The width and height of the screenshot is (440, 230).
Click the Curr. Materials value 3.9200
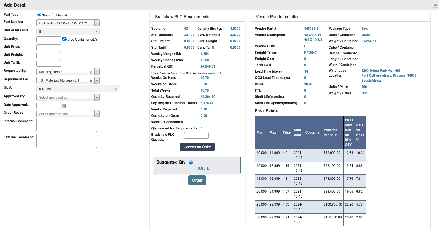coord(235,35)
